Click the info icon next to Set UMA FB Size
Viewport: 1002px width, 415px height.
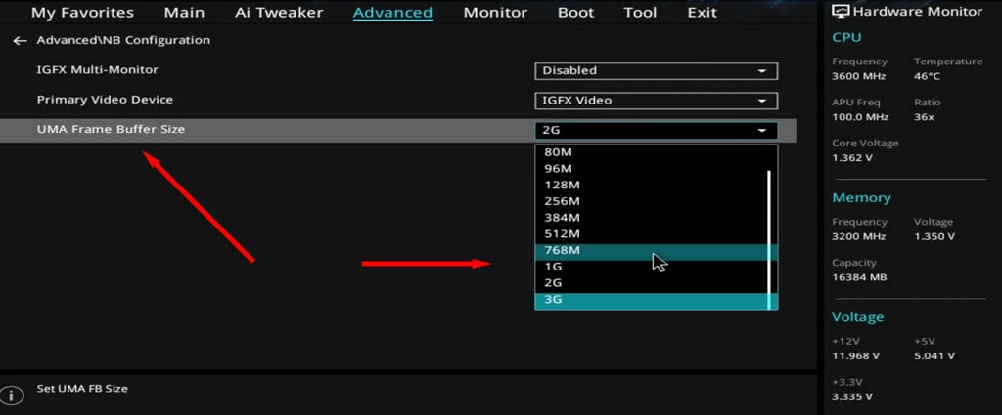coord(12,395)
